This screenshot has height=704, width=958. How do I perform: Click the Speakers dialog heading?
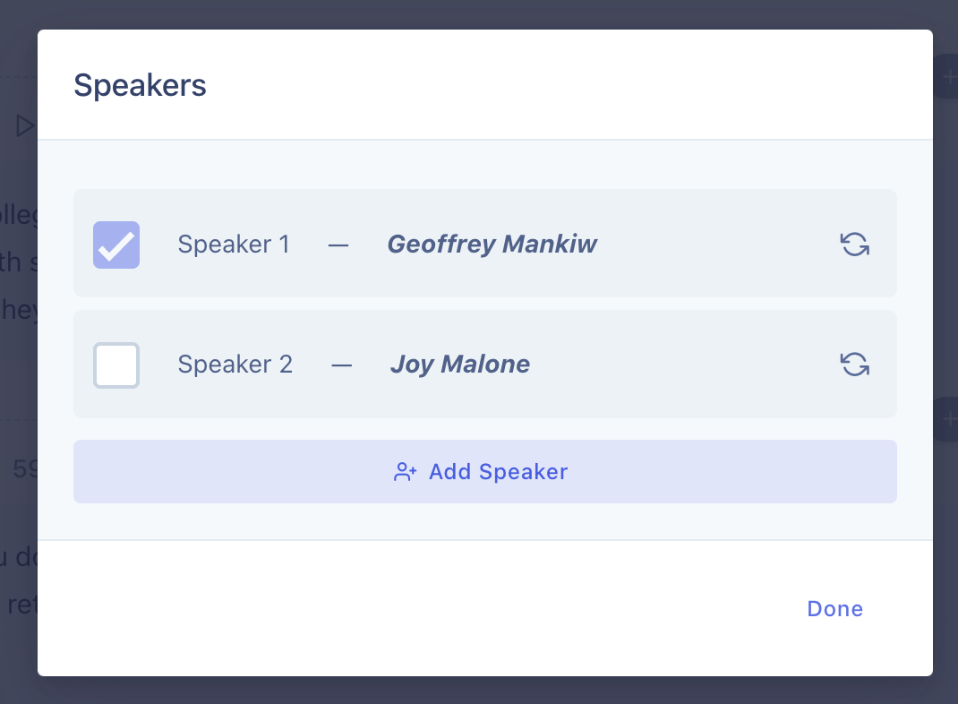pyautogui.click(x=140, y=85)
